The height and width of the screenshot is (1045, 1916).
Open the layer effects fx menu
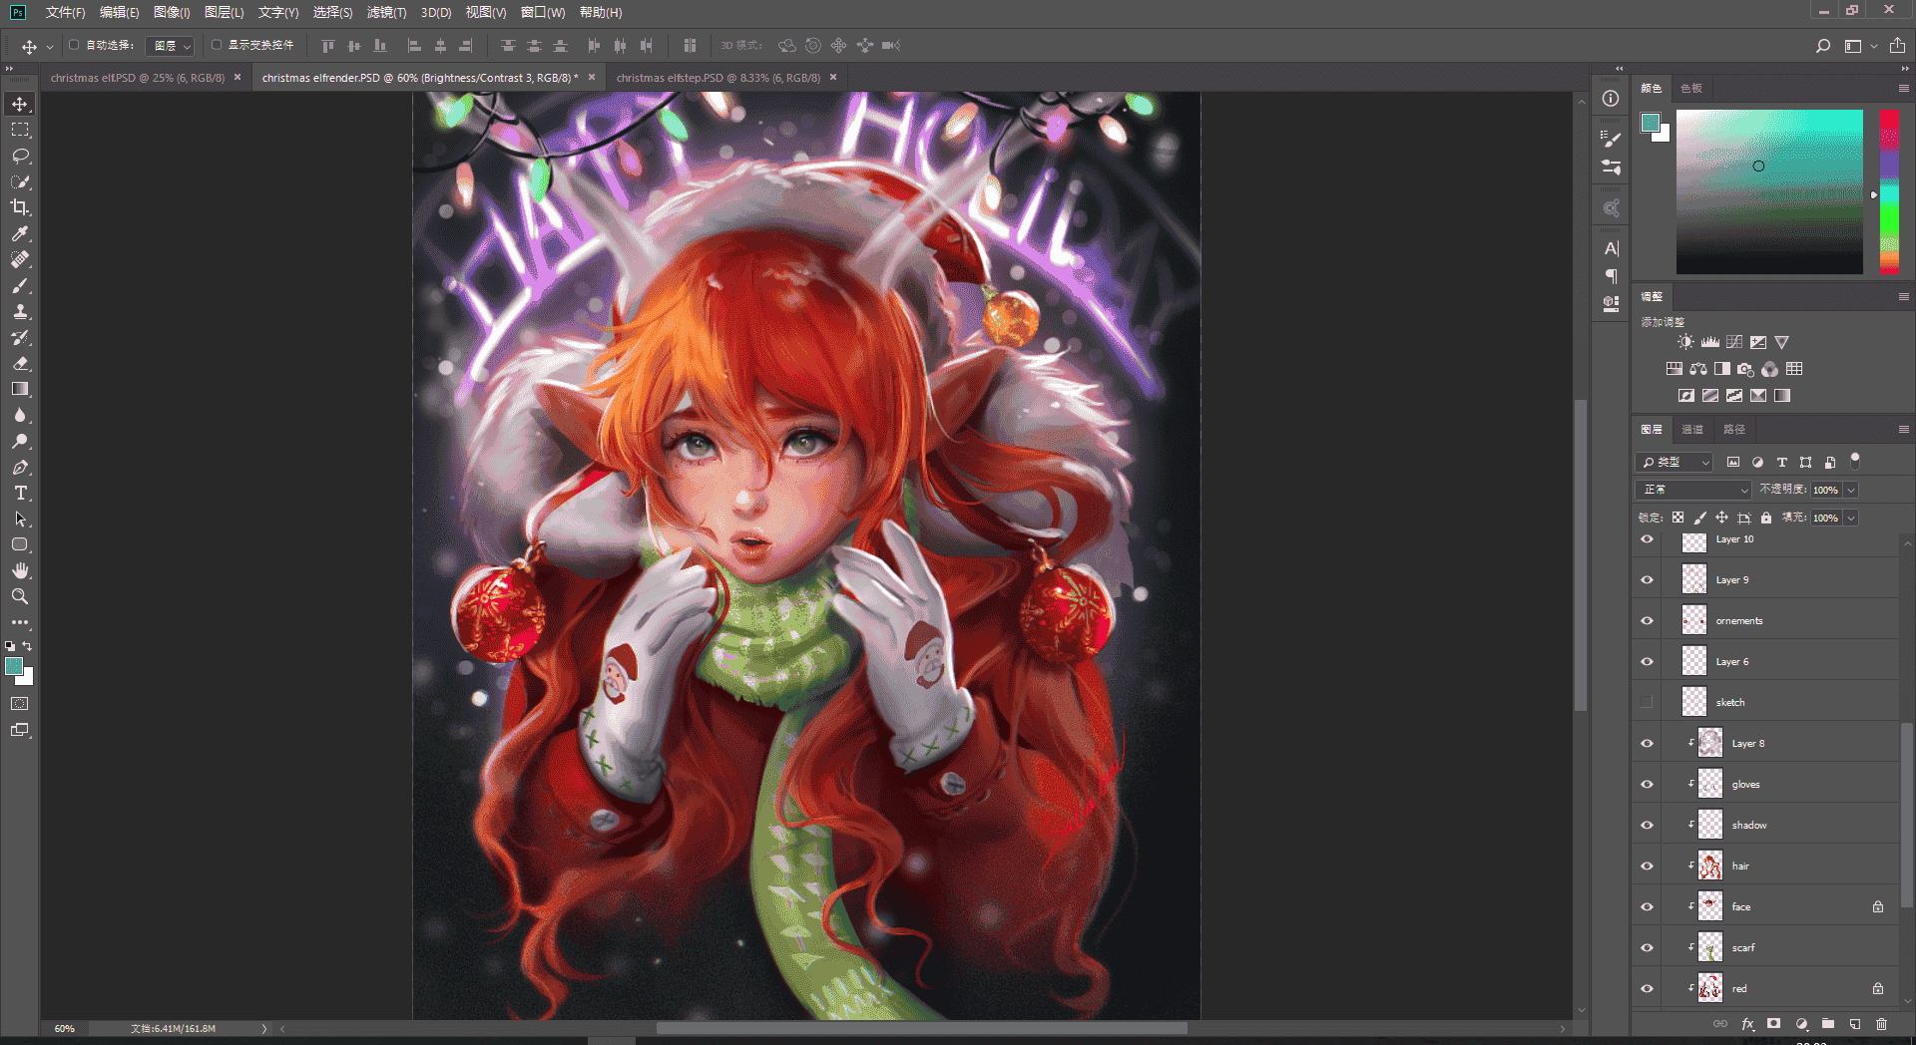1747,1024
